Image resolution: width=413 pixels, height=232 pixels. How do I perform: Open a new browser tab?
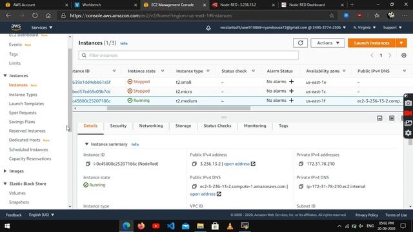pyautogui.click(x=352, y=5)
